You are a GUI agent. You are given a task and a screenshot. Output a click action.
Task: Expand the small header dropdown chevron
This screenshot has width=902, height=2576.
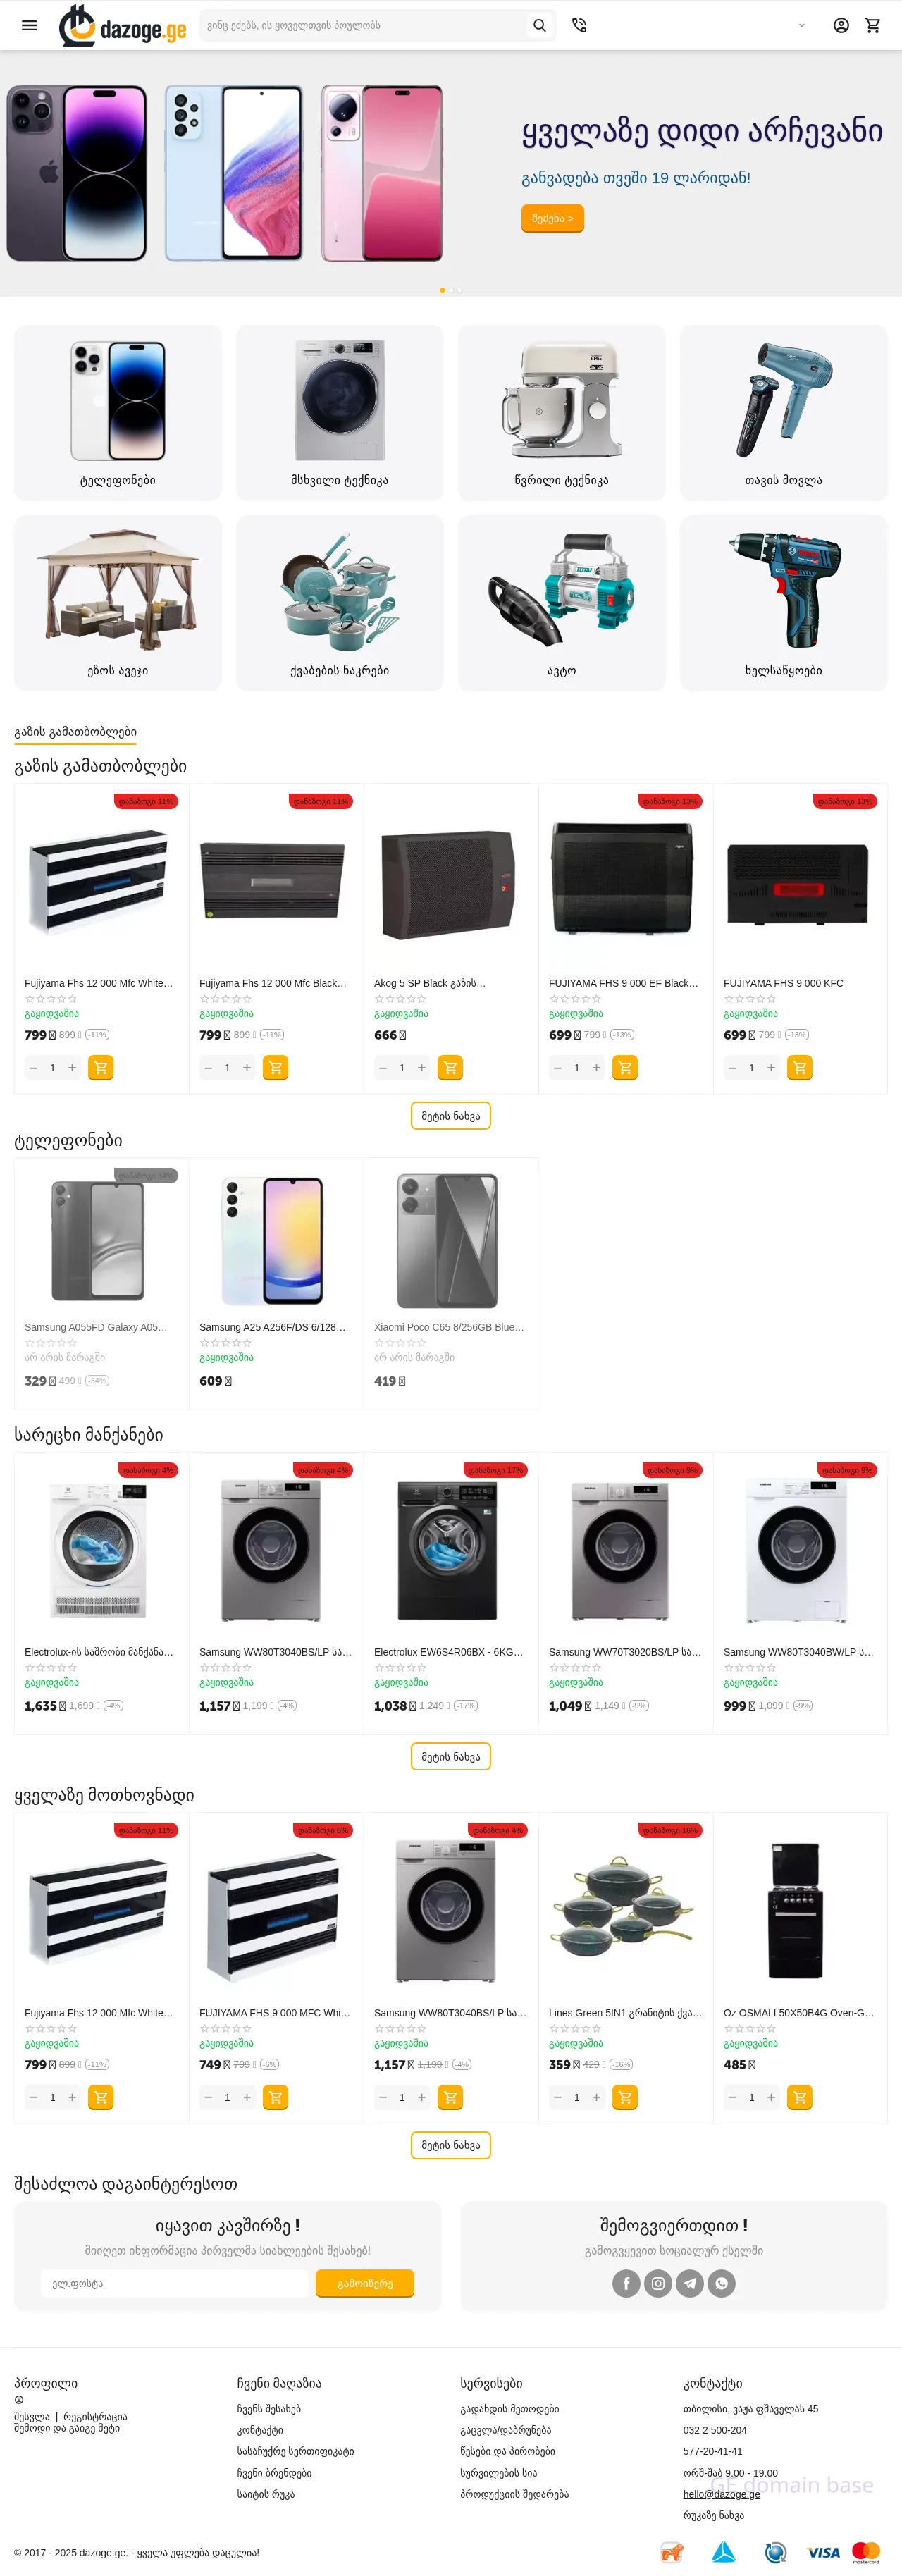[x=801, y=26]
